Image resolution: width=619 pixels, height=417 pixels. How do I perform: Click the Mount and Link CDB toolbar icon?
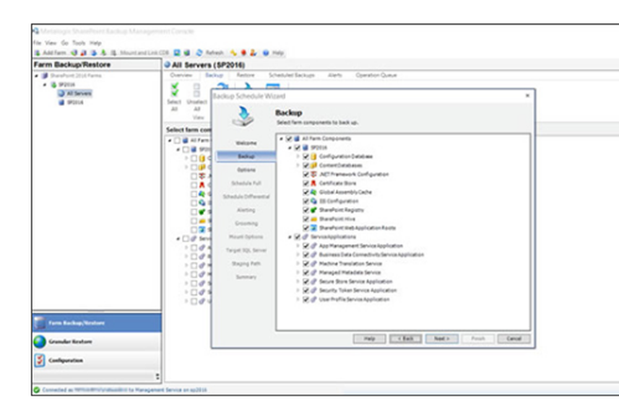(114, 53)
